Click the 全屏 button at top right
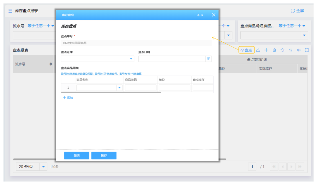 [x=297, y=11]
